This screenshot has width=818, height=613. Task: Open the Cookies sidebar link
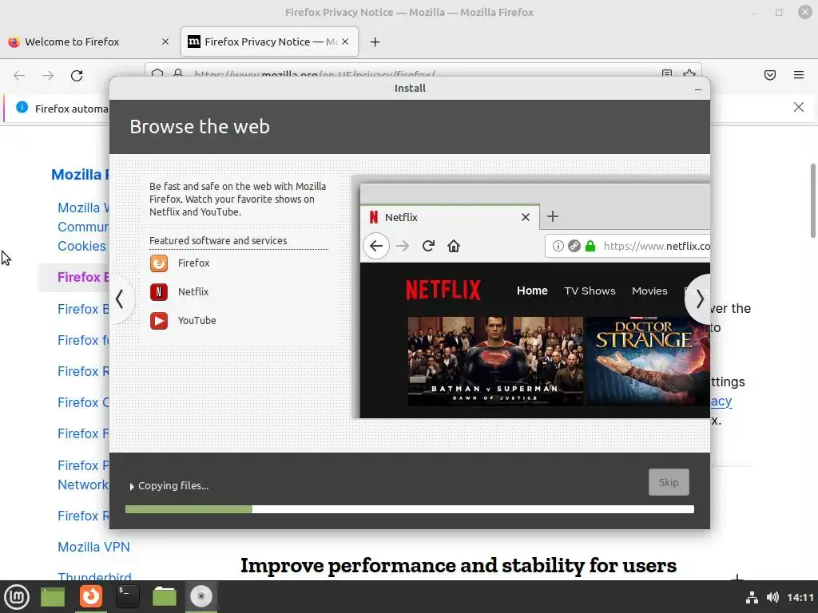(82, 246)
